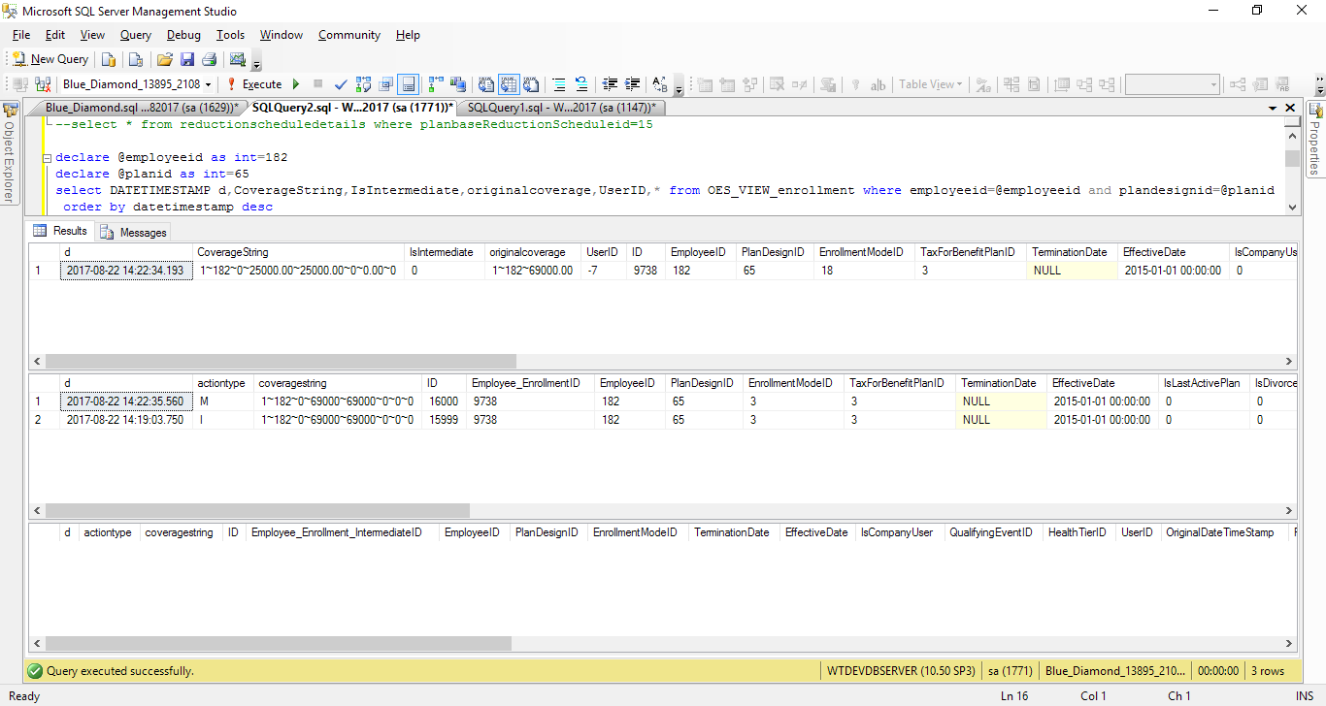Open the active files dropdown arrow
Image resolution: width=1326 pixels, height=706 pixels.
point(1271,108)
